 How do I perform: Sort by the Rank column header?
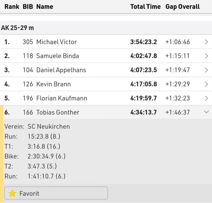pyautogui.click(x=12, y=7)
